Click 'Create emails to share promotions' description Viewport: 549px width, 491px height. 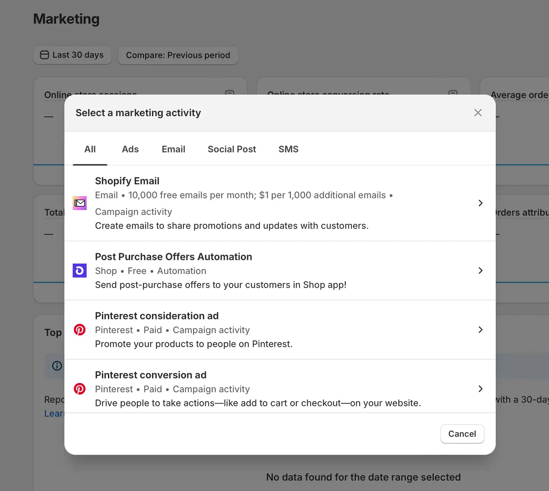232,226
